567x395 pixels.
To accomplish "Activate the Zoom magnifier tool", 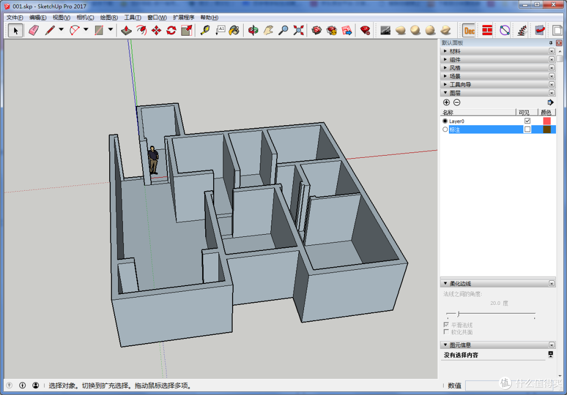I will (283, 30).
